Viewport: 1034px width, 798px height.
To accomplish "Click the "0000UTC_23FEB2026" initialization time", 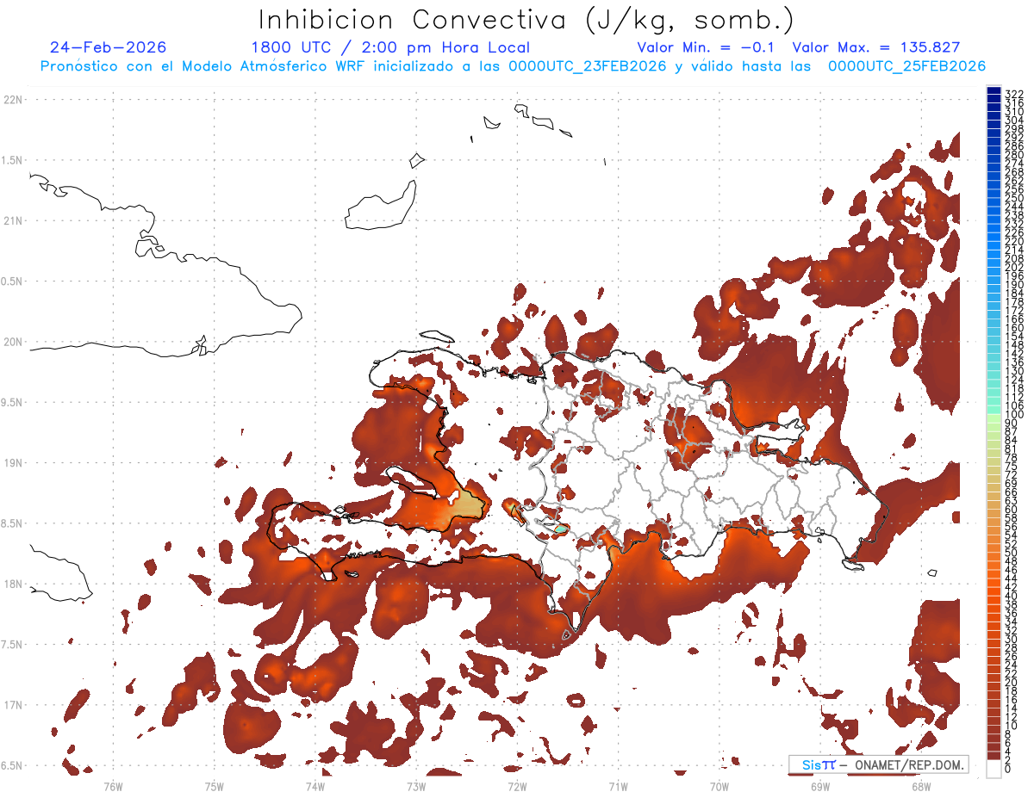I will pos(588,66).
